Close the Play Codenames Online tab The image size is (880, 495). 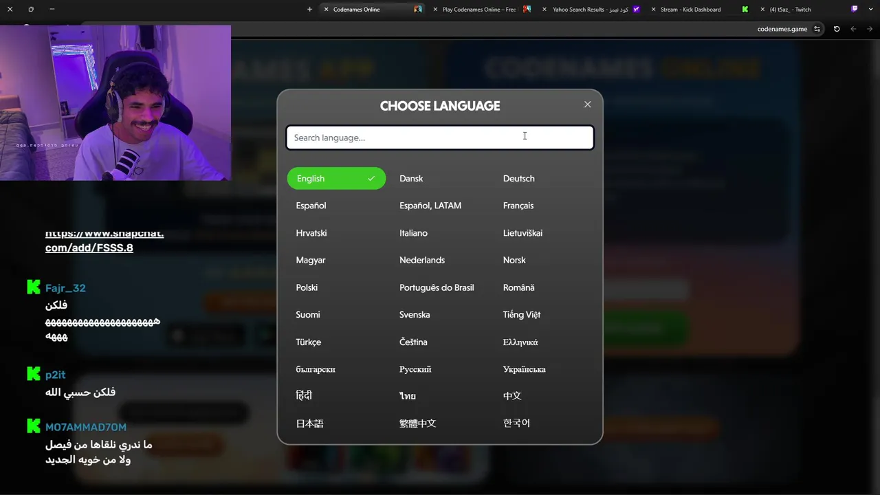click(x=435, y=10)
